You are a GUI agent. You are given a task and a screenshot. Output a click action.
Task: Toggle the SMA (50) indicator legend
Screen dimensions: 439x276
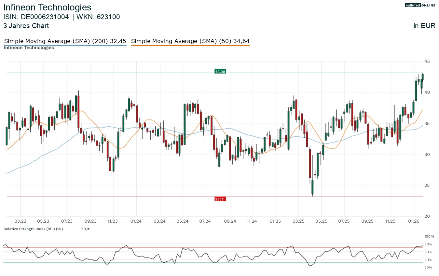click(x=190, y=41)
